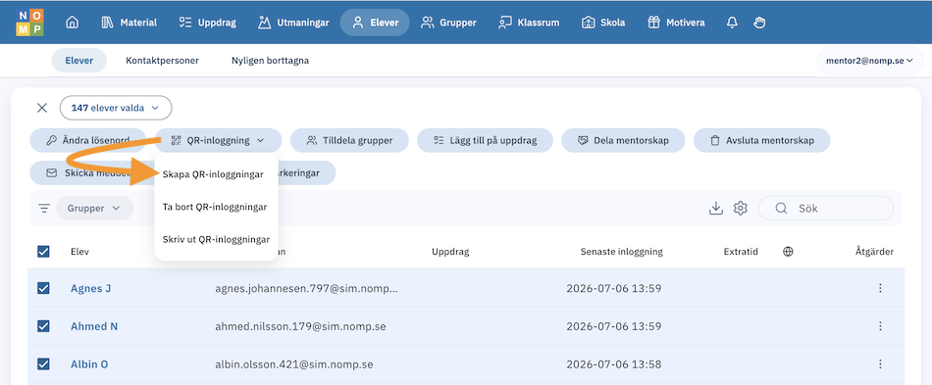Image resolution: width=932 pixels, height=385 pixels.
Task: Open student Agnes J
Action: [x=91, y=288]
